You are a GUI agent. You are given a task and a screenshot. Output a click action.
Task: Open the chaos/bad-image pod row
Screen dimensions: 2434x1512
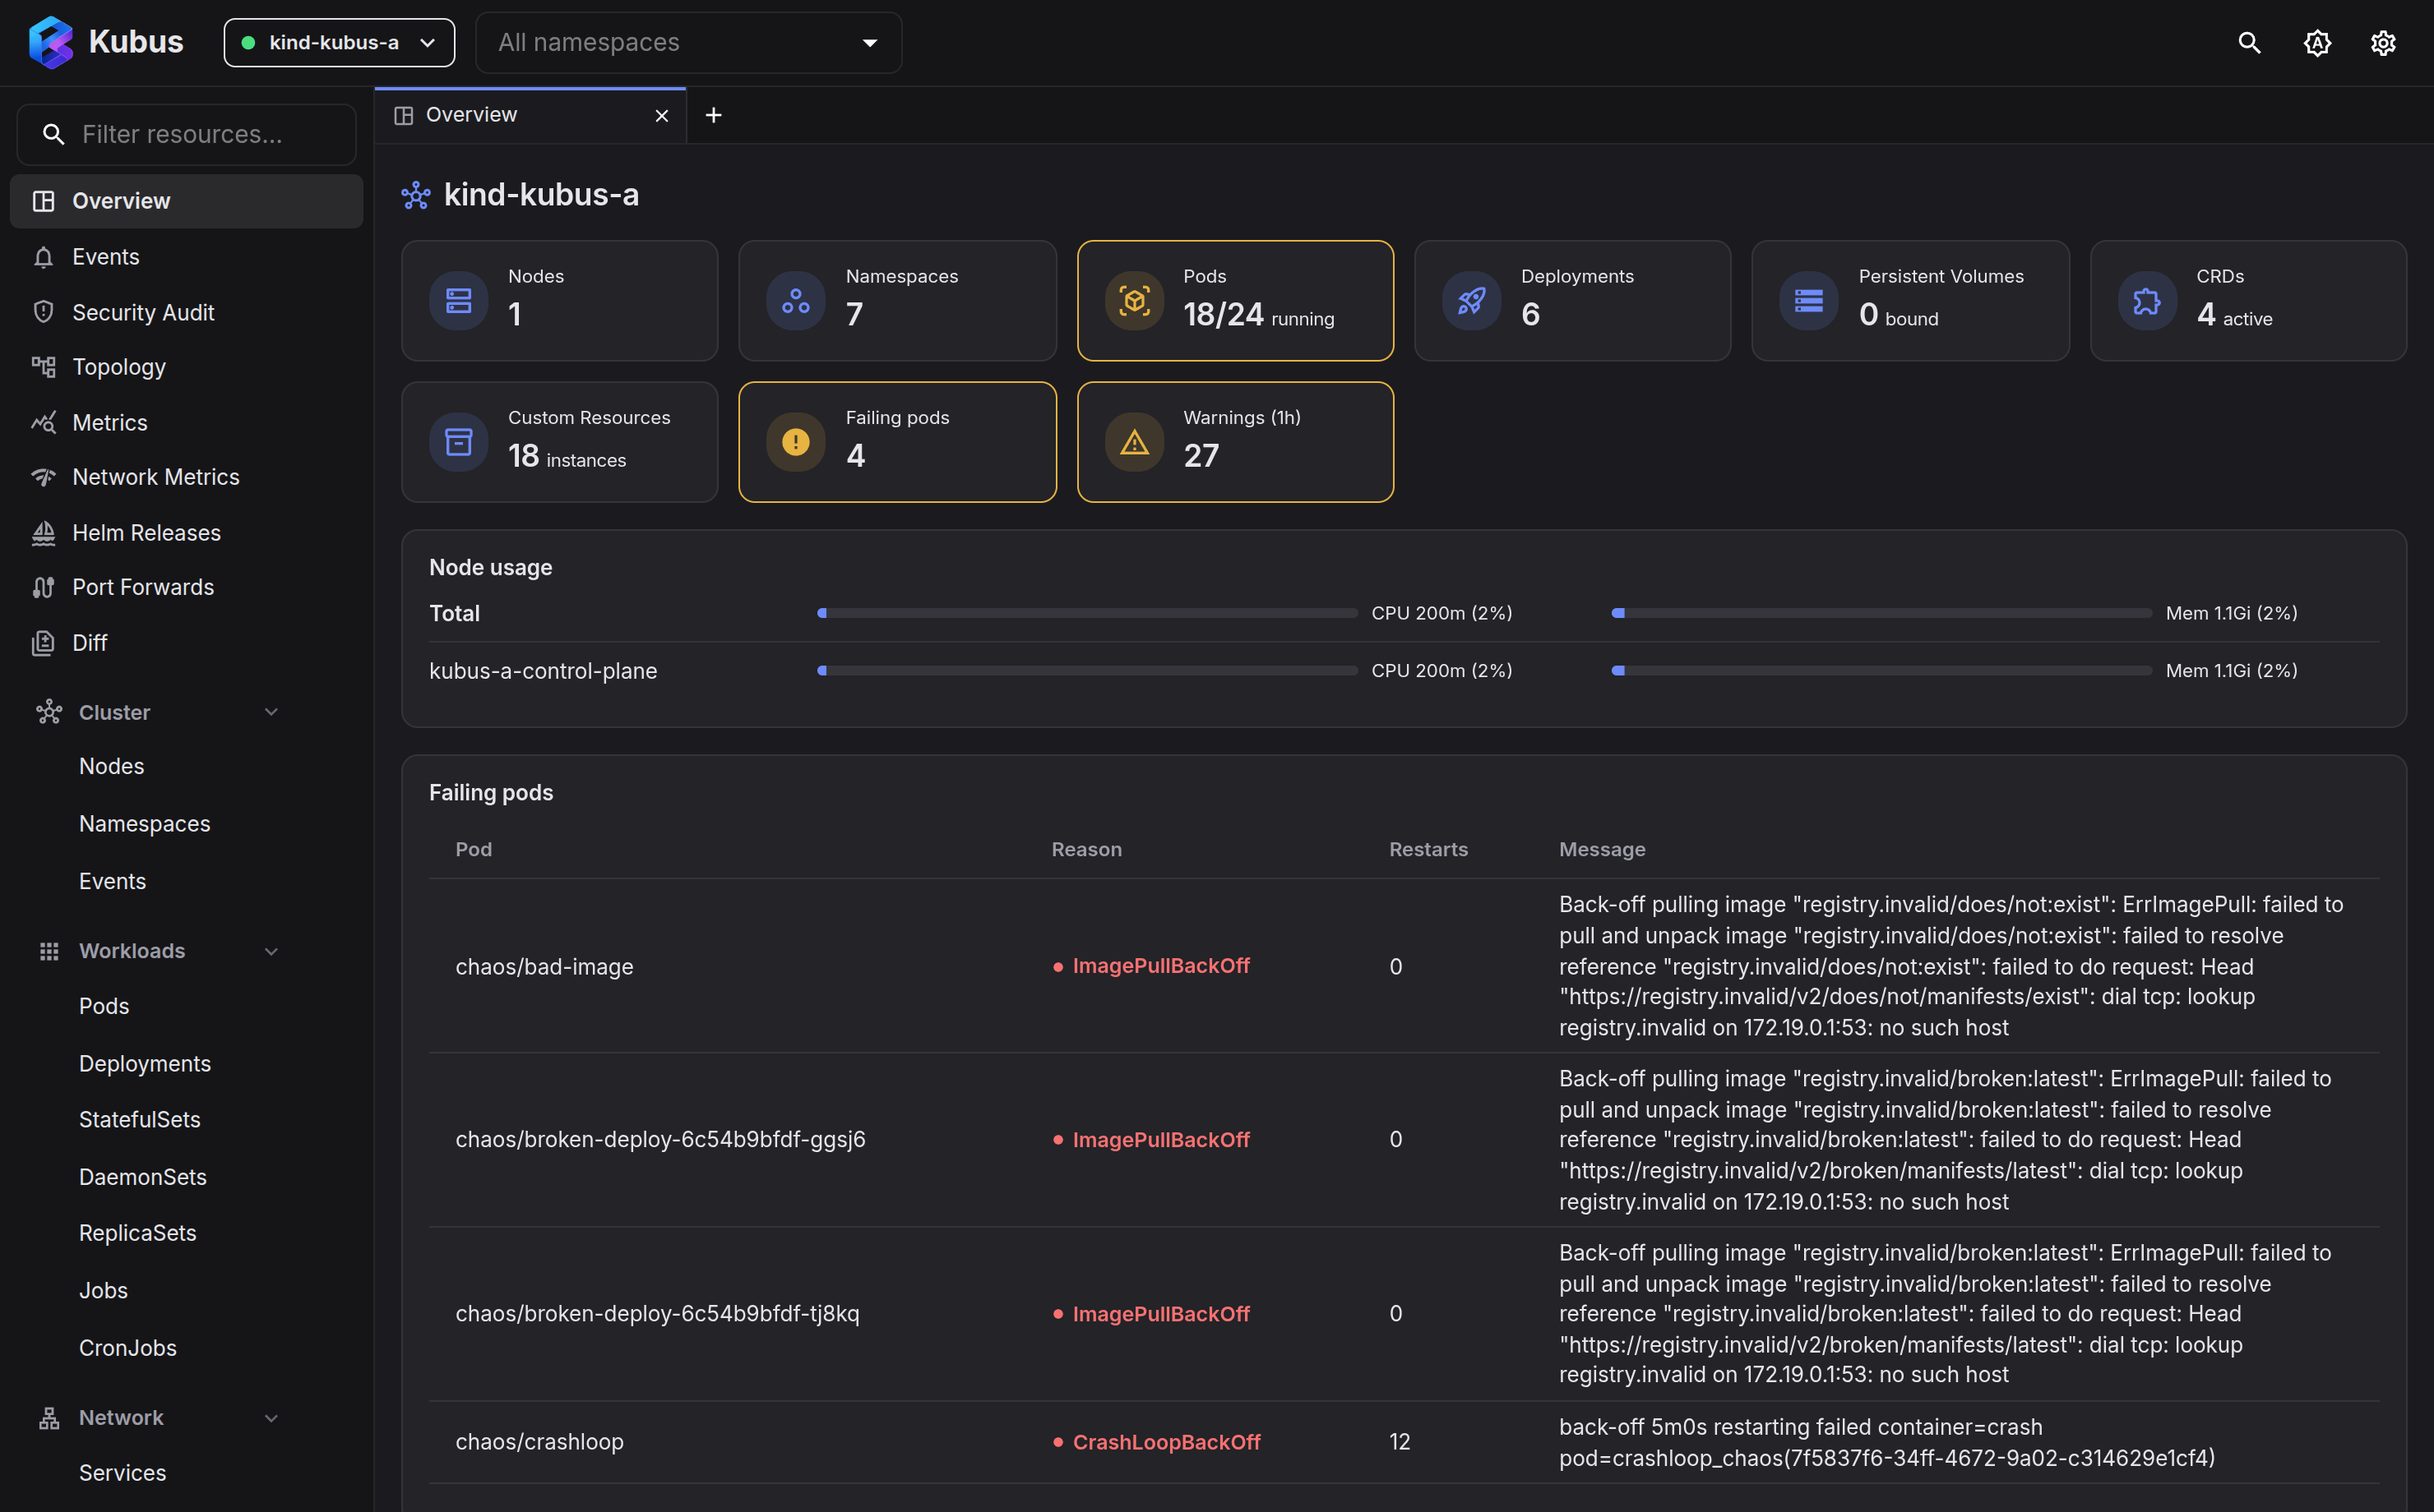pyautogui.click(x=1404, y=966)
